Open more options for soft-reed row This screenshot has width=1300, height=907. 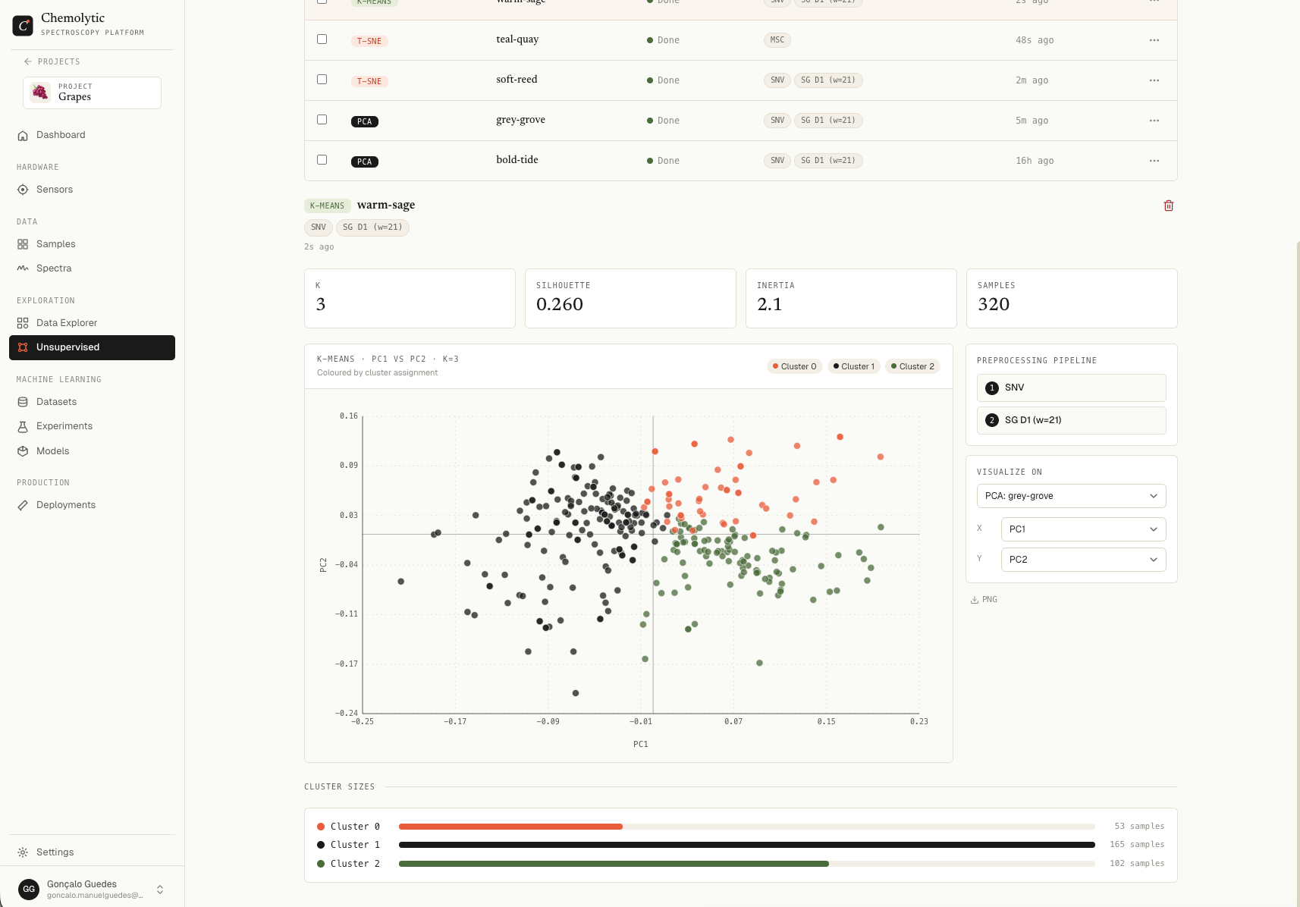tap(1154, 80)
